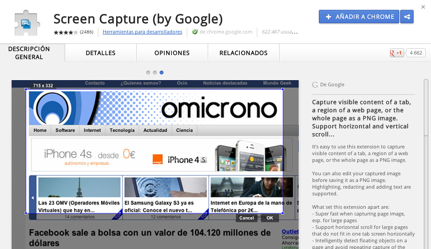431x249 pixels.
Task: Click the Cancel button in the screenshot preview
Action: point(247,218)
